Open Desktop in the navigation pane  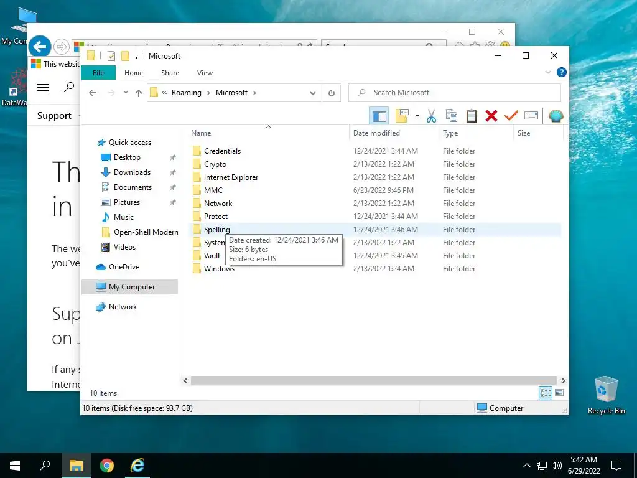[127, 157]
